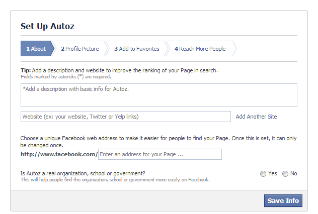Click the Yes label text beside radio
This screenshot has height=214, width=318.
pyautogui.click(x=273, y=173)
